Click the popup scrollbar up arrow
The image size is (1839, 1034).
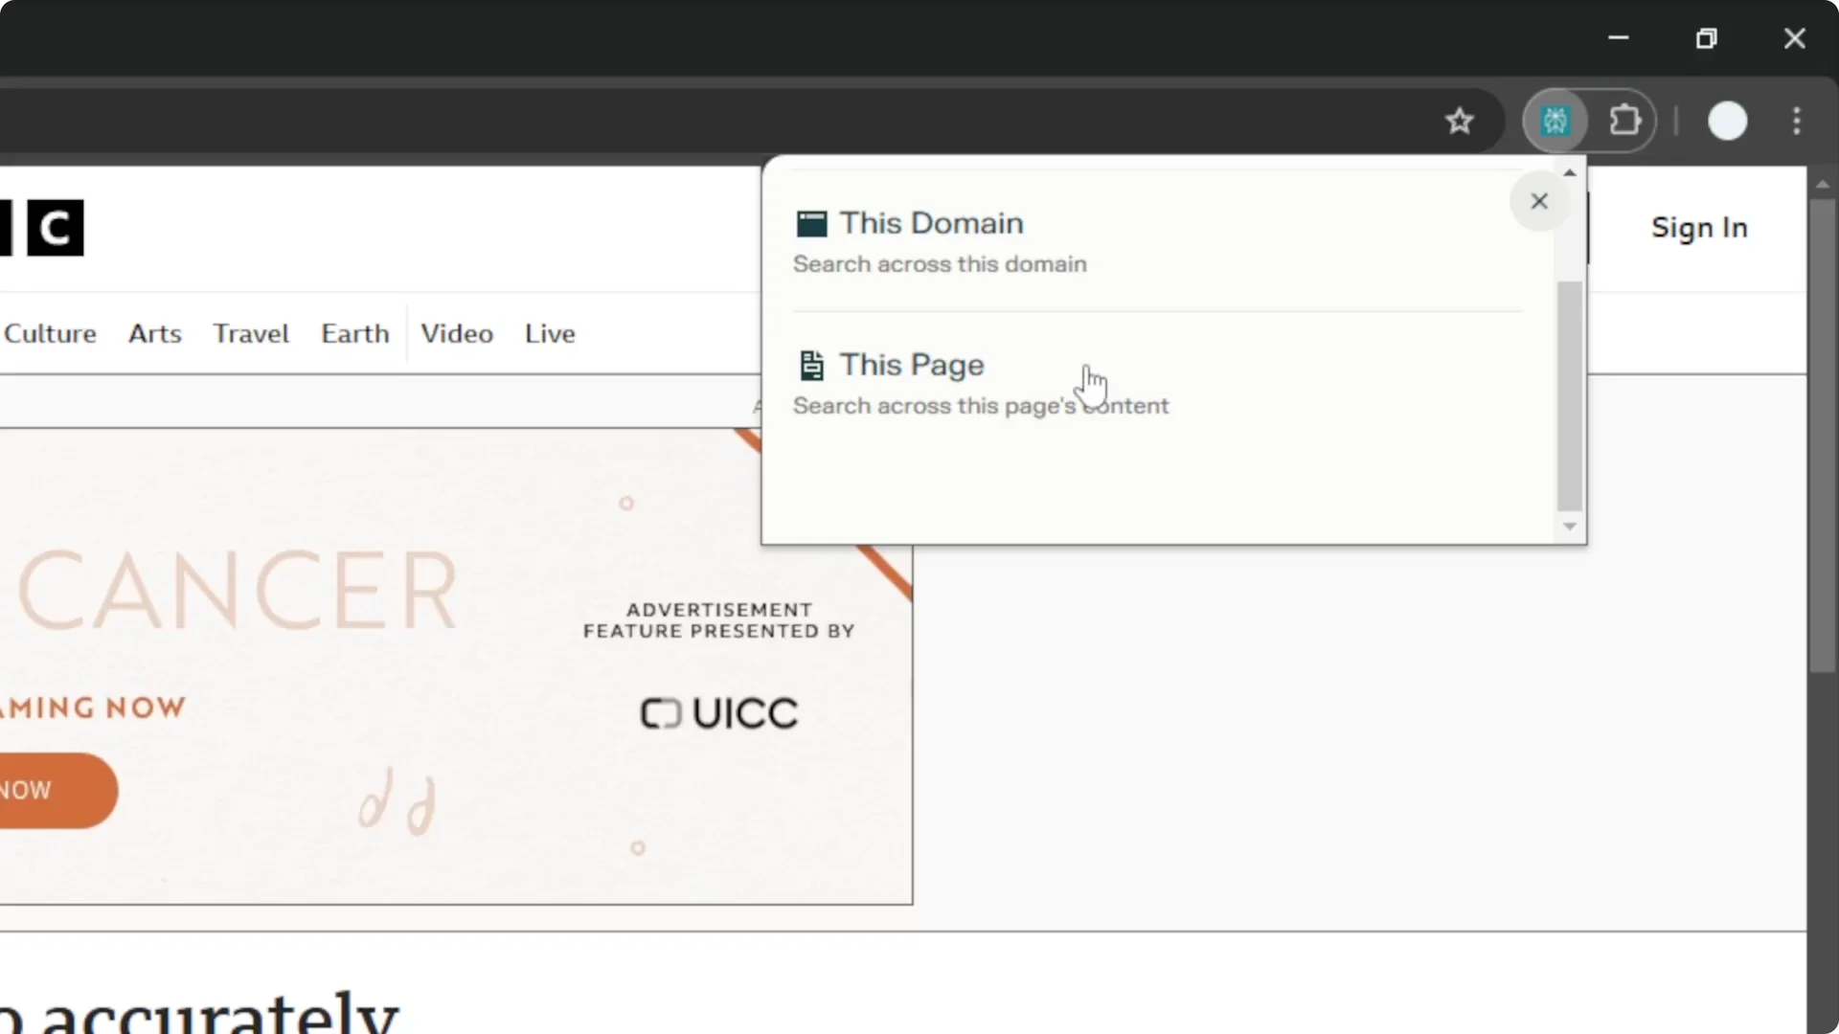point(1570,171)
